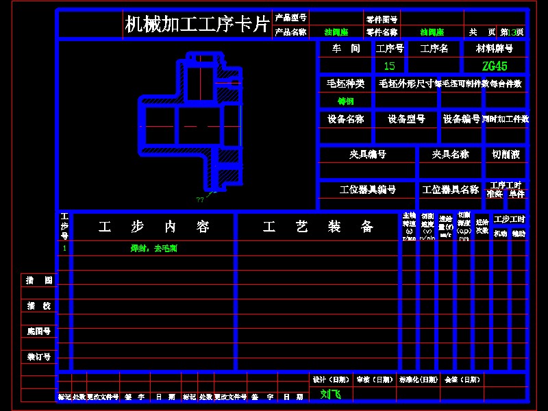
Task: Click the ?? annotation below the part drawing
Action: pos(200,201)
